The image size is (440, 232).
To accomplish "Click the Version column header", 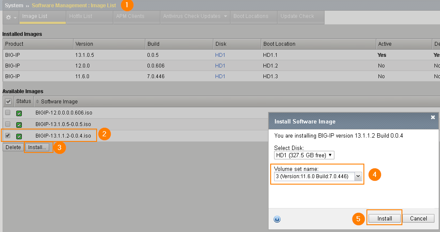I will (x=109, y=44).
